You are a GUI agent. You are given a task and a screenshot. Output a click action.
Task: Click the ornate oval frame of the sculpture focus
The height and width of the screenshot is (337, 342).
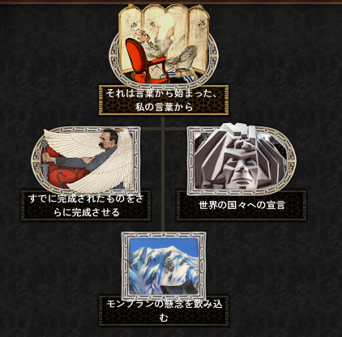click(x=291, y=160)
